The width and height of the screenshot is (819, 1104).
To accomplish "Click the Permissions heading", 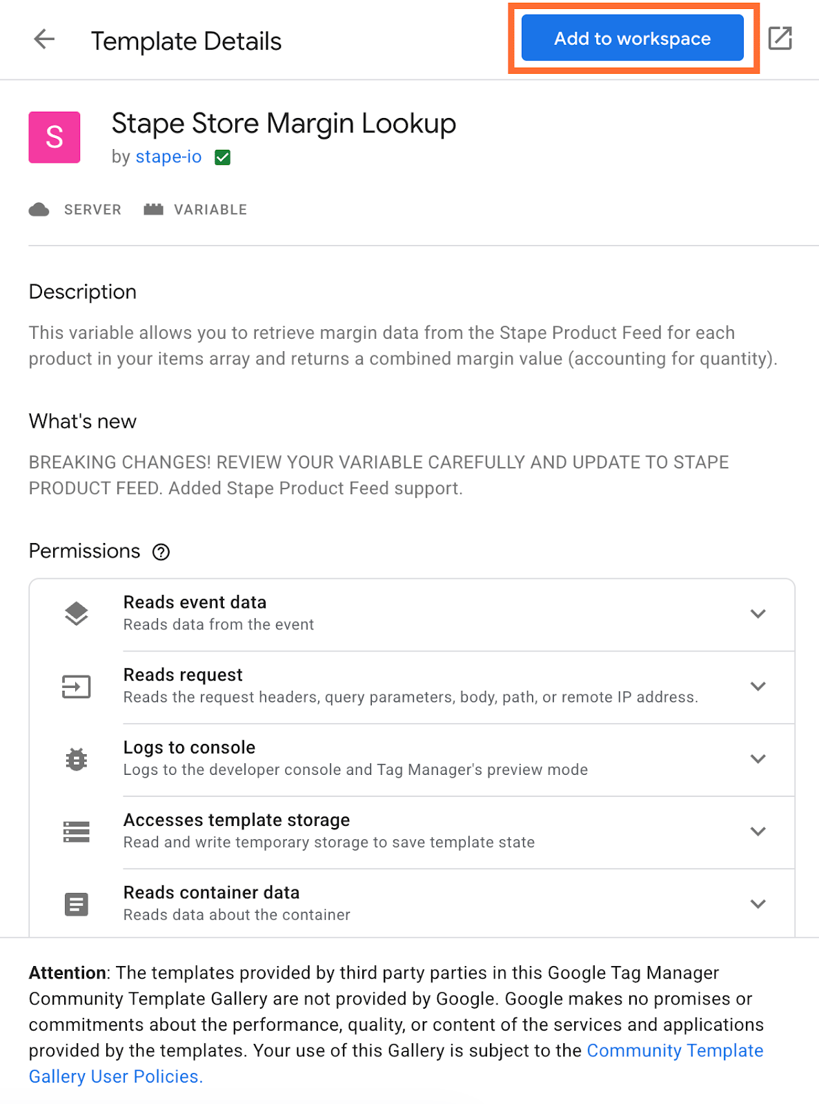I will coord(85,551).
